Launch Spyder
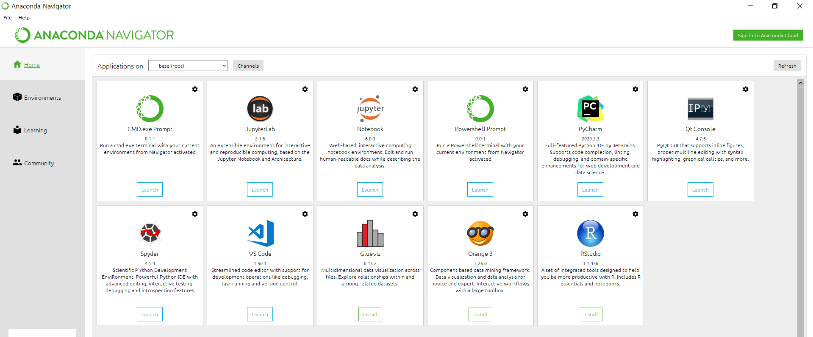This screenshot has height=337, width=813. 150,314
